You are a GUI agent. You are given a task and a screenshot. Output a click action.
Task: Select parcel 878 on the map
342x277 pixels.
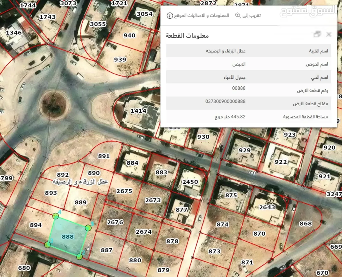pyautogui.click(x=172, y=241)
